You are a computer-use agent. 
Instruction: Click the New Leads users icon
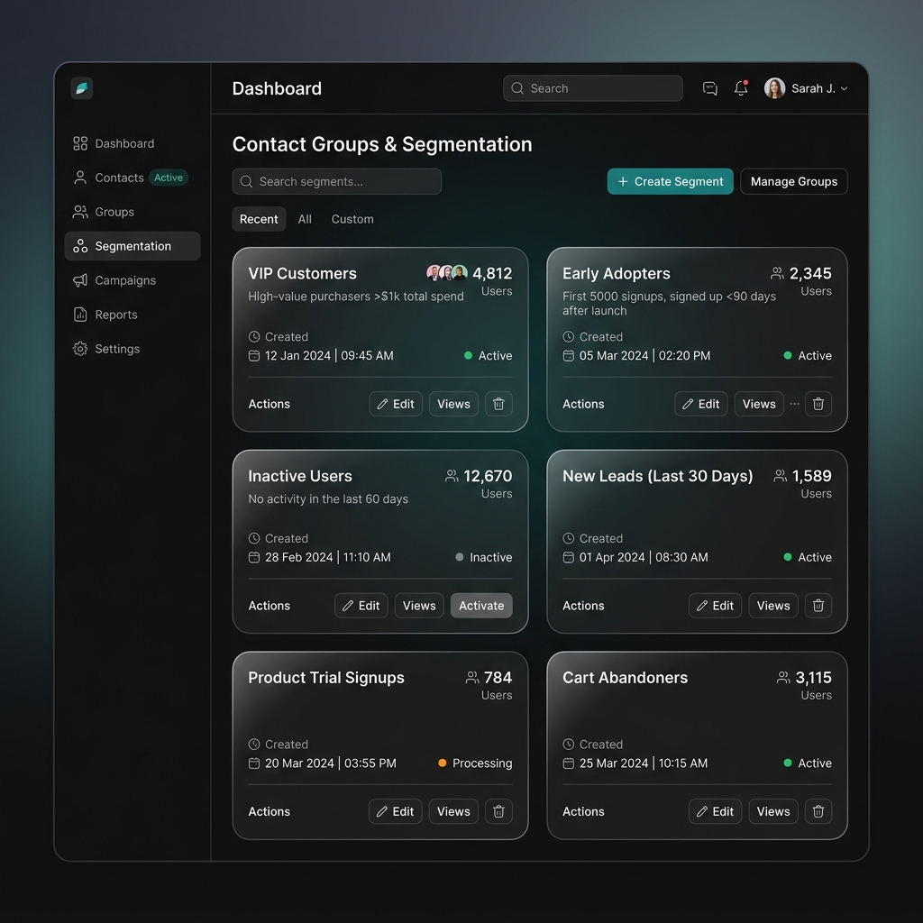point(780,476)
